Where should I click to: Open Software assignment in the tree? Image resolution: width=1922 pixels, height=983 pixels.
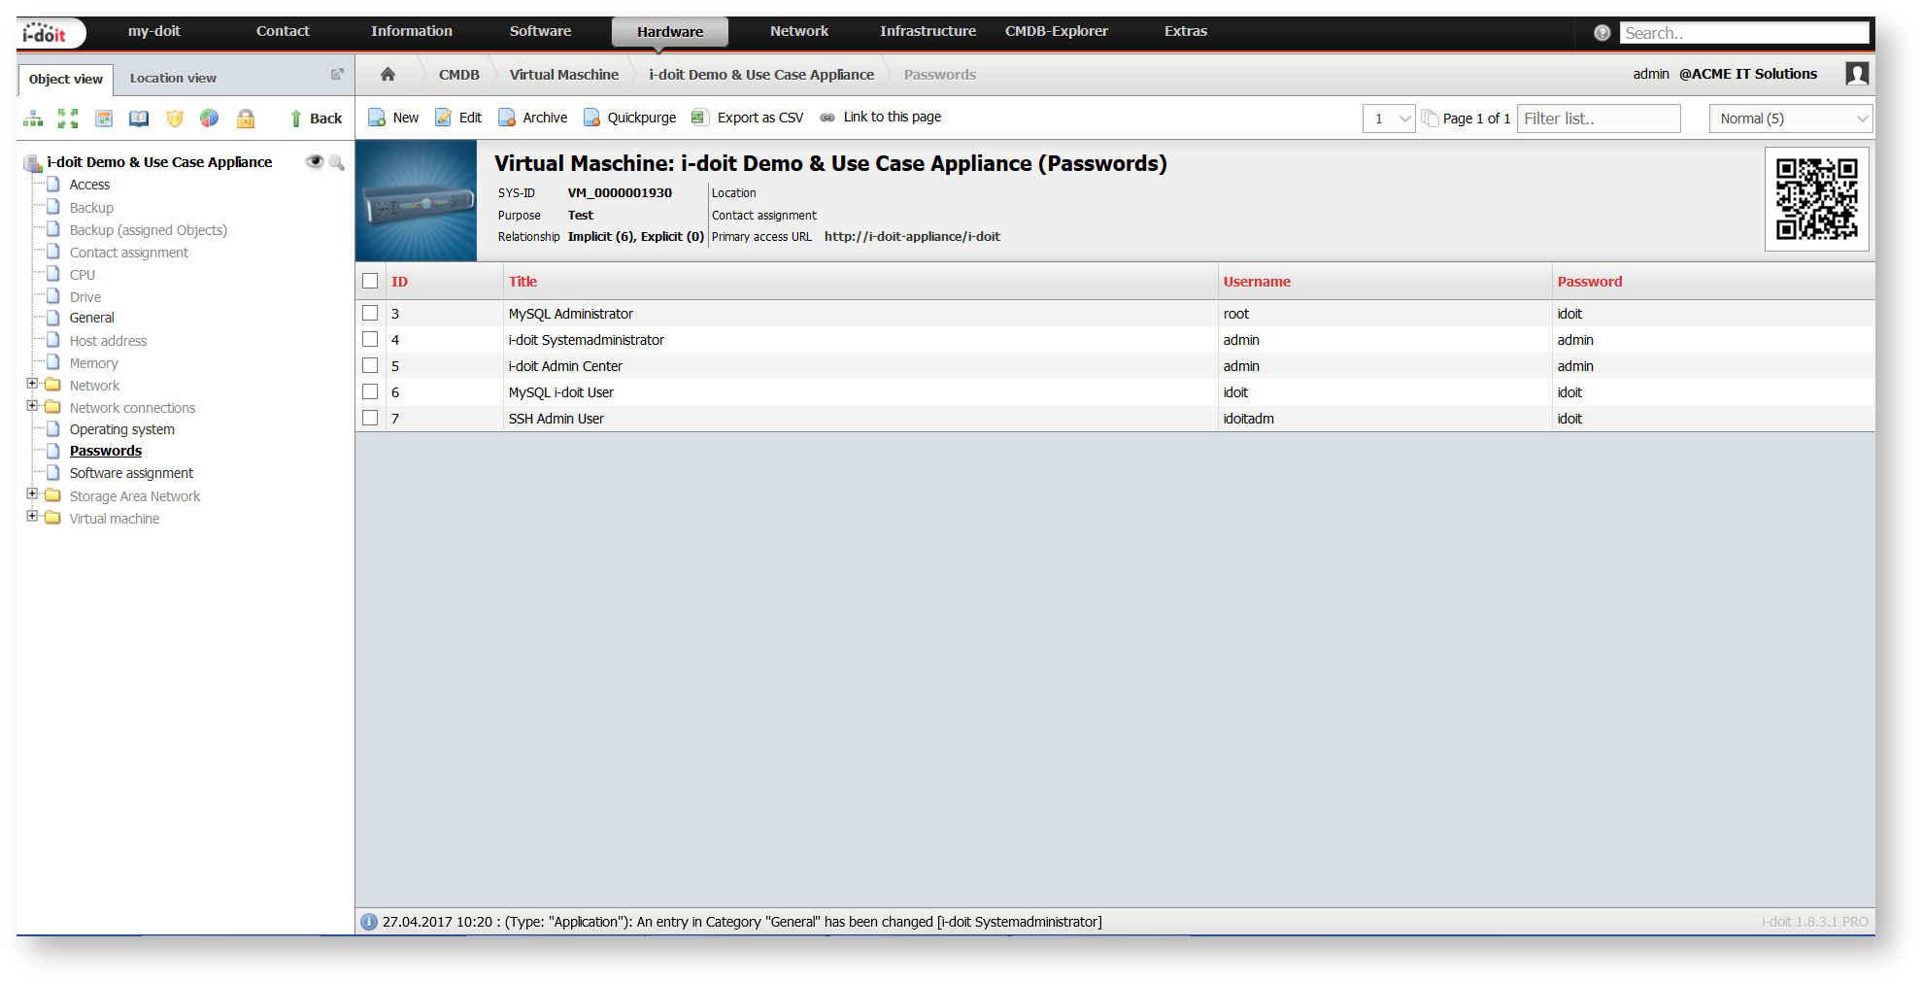tap(131, 473)
